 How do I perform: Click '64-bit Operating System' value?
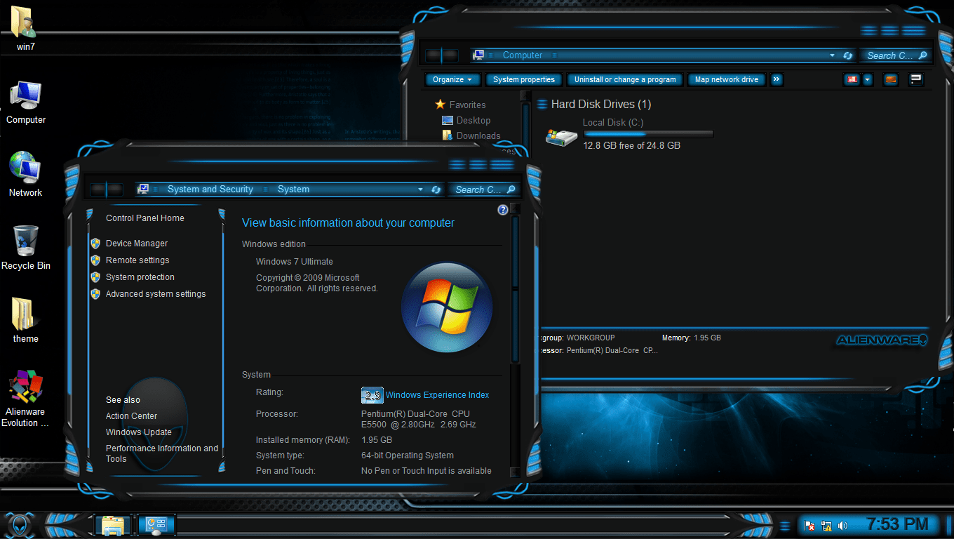(x=408, y=455)
